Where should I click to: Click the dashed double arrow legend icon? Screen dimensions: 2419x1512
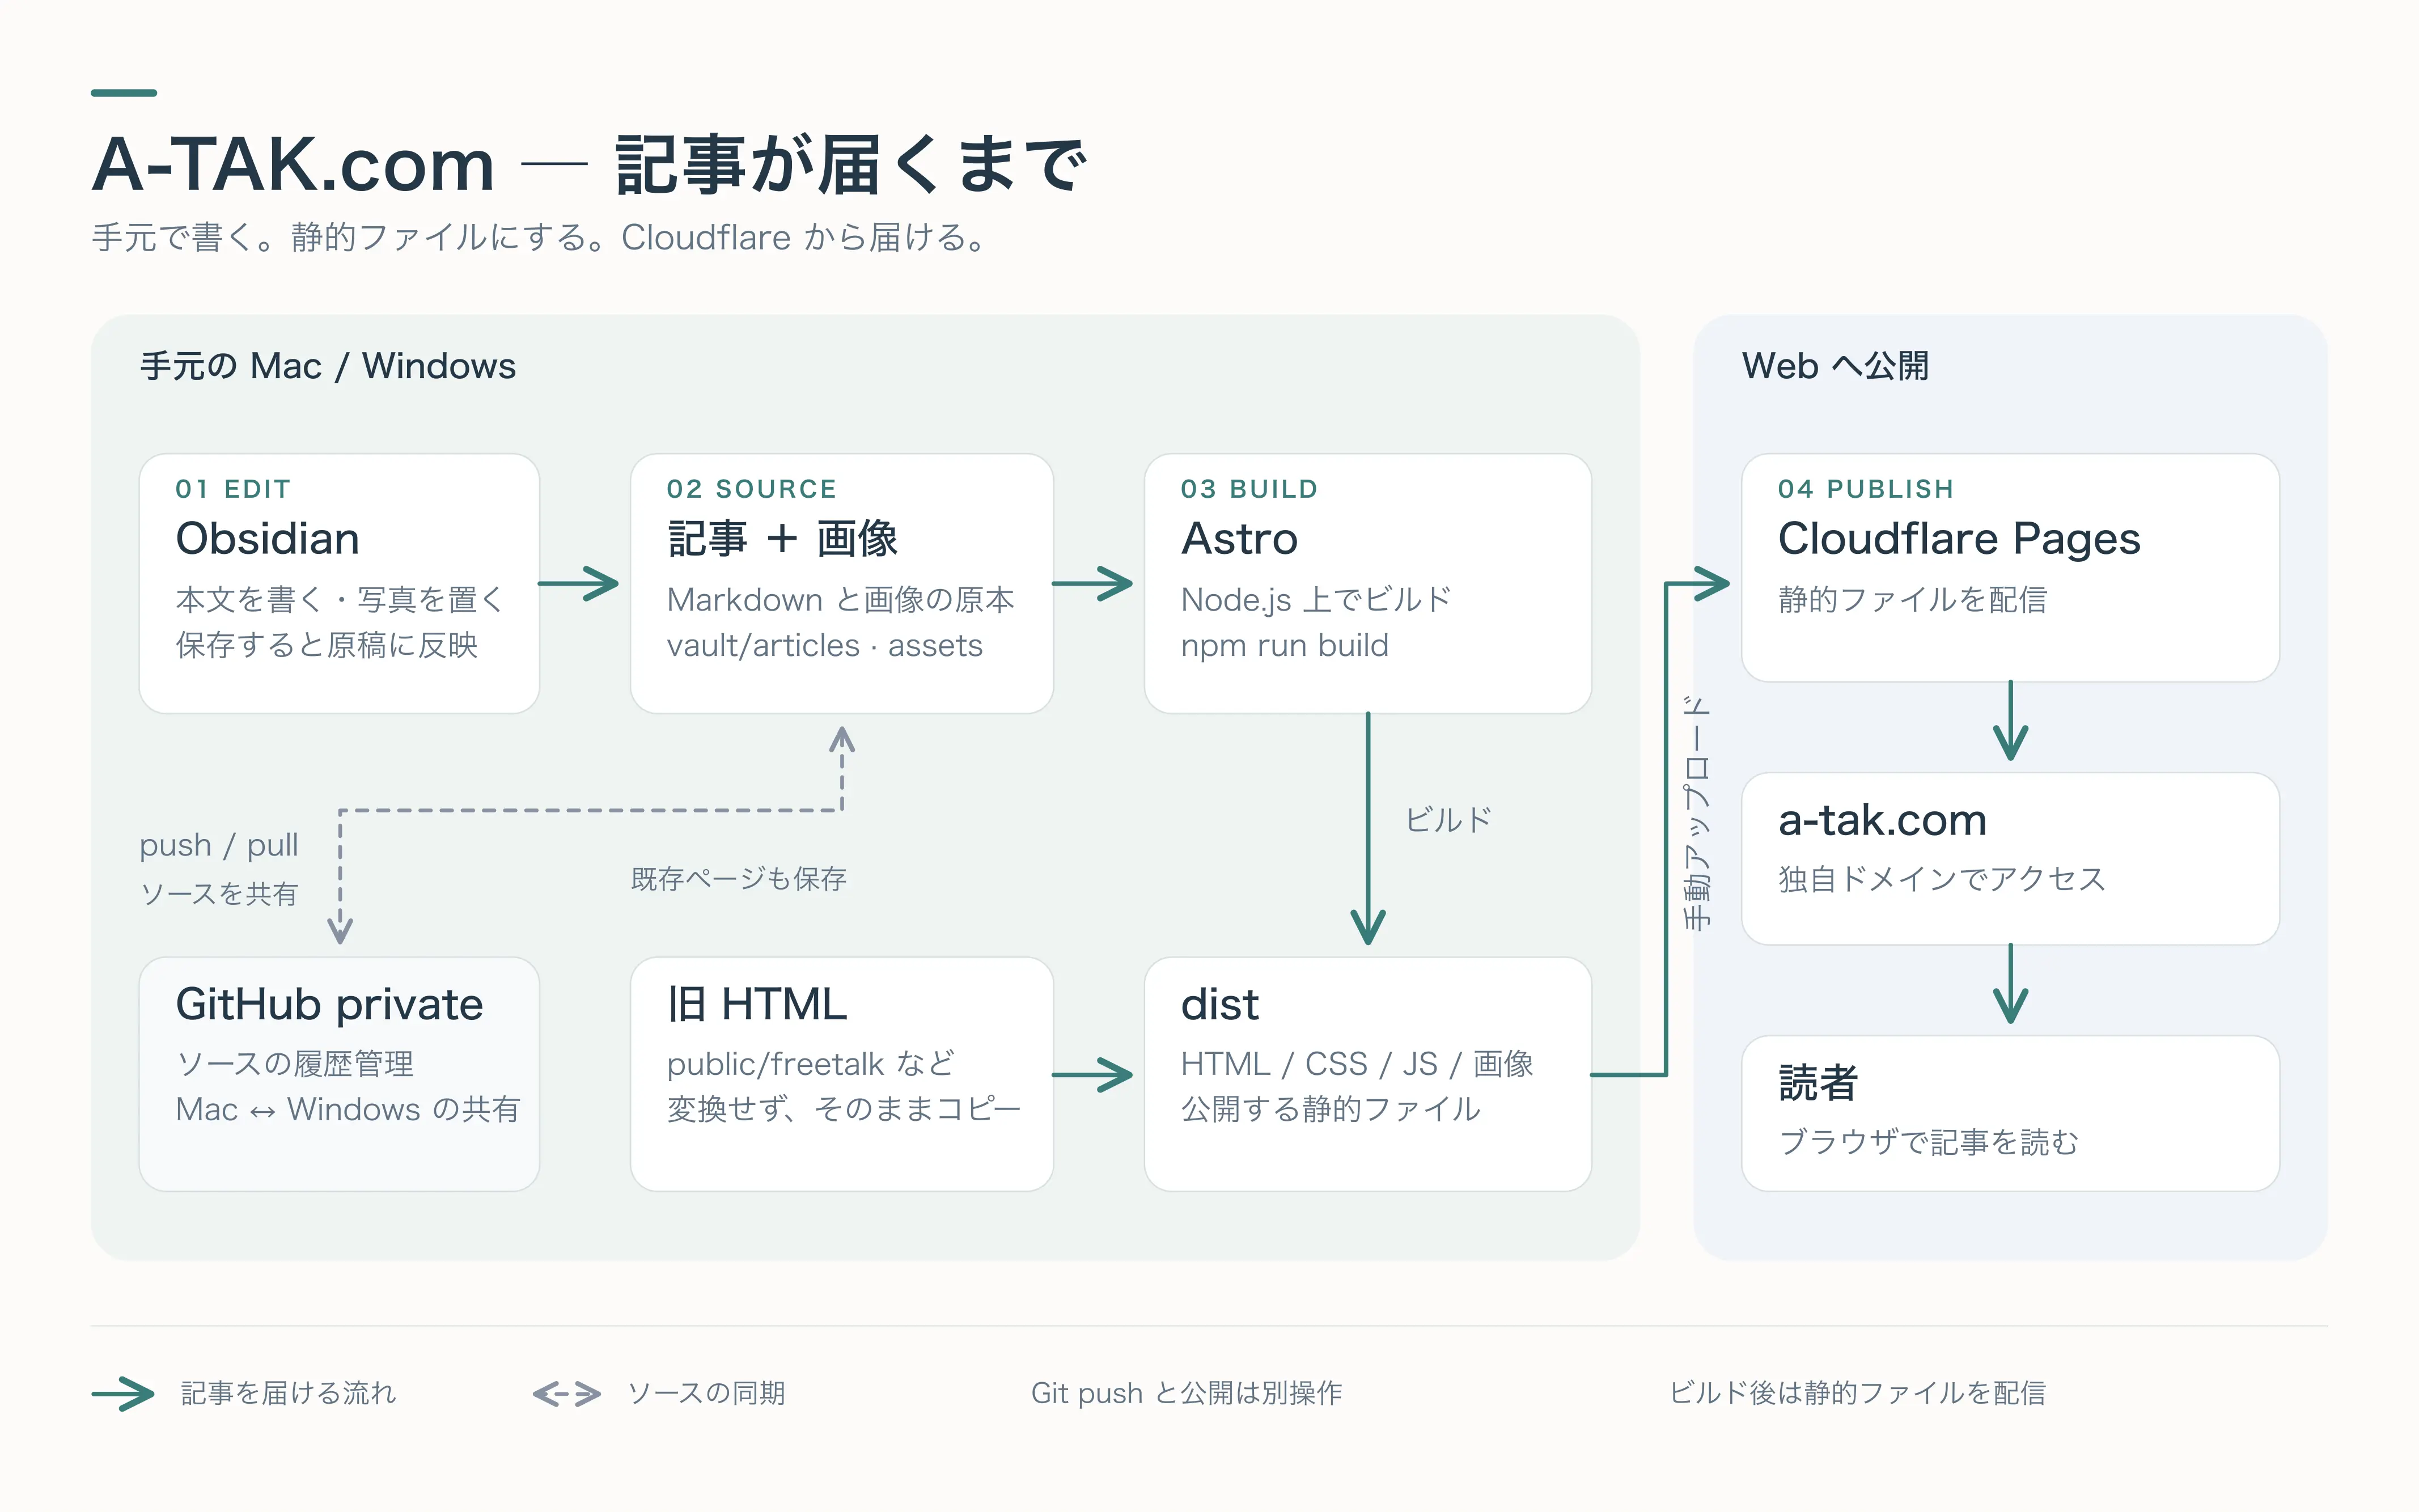pos(566,1393)
